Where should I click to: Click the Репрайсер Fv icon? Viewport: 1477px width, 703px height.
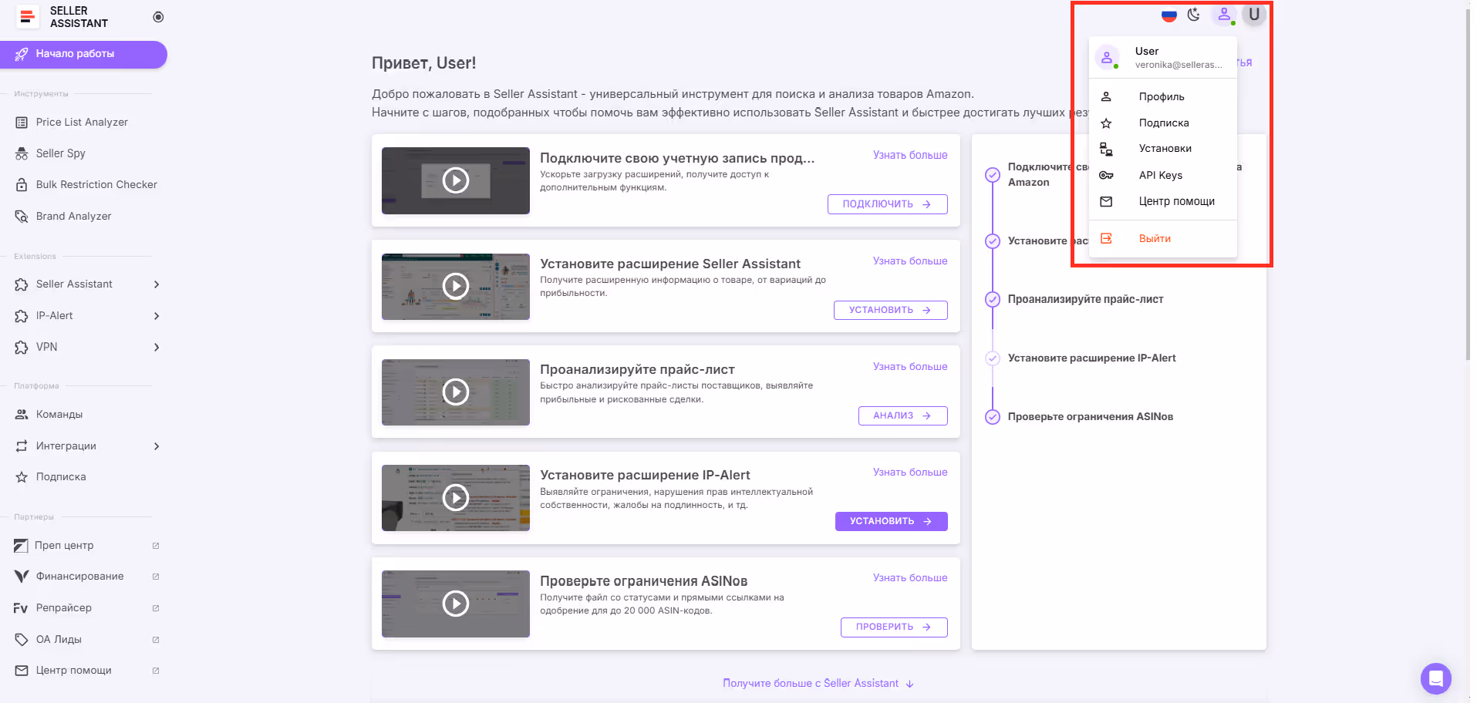click(21, 608)
